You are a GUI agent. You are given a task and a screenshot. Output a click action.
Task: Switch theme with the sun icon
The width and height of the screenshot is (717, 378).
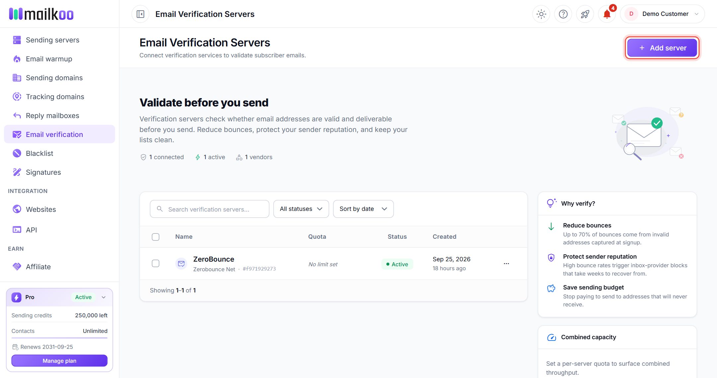(x=541, y=14)
